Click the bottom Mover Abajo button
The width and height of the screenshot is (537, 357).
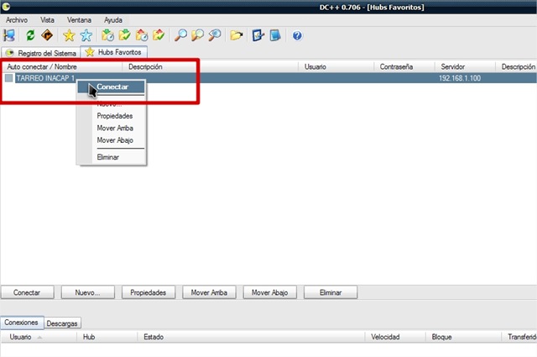click(269, 292)
